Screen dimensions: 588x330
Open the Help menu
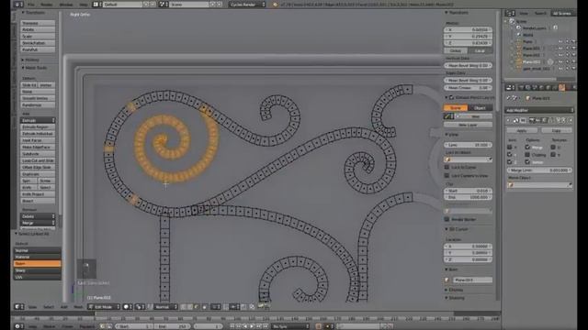coord(84,5)
